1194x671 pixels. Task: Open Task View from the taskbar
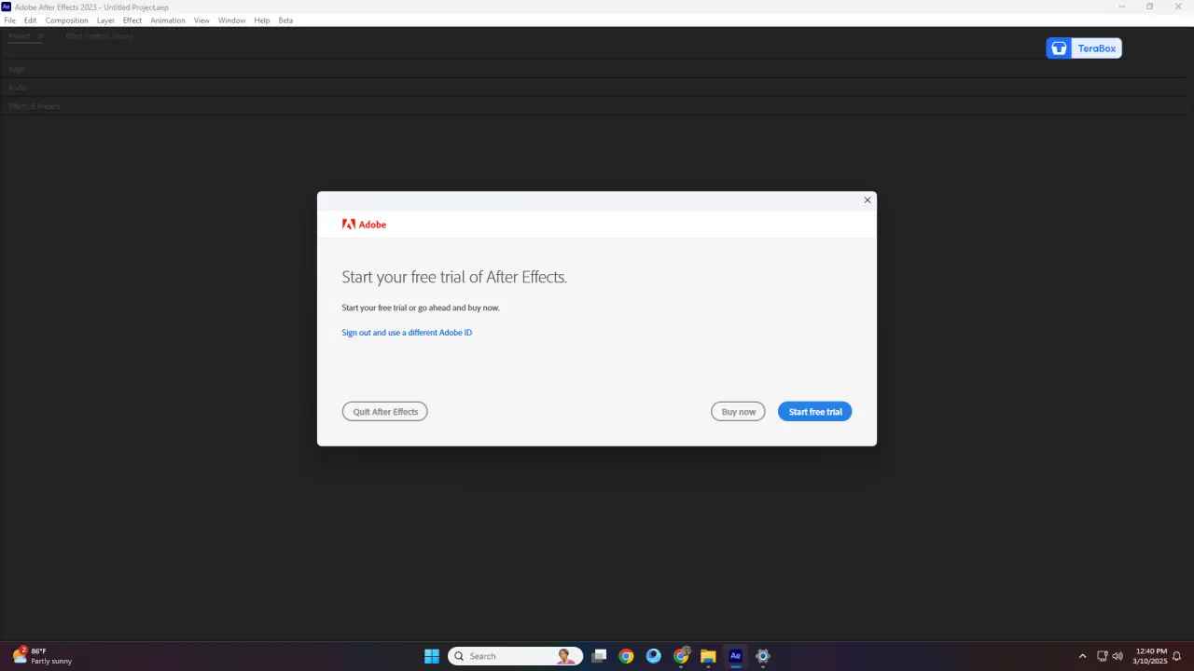pos(600,656)
